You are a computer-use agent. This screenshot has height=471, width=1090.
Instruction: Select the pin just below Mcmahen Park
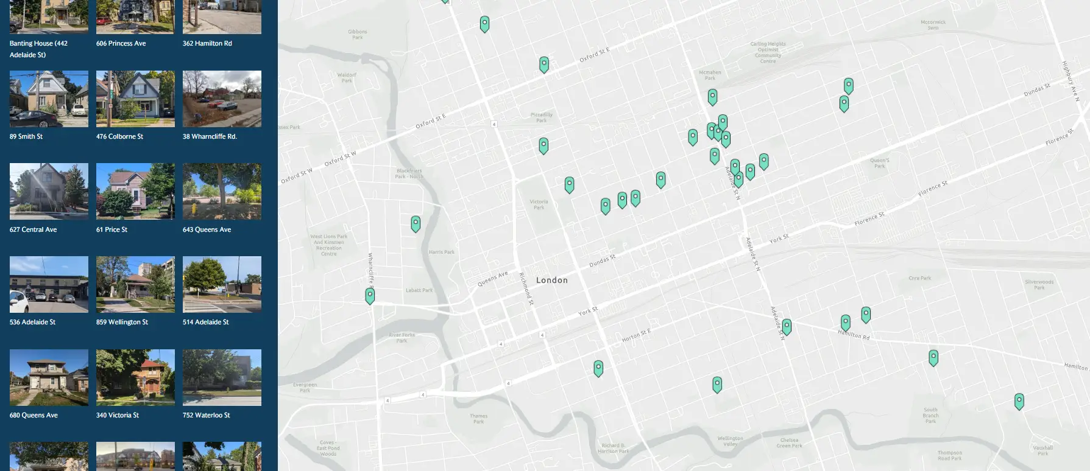coord(712,97)
